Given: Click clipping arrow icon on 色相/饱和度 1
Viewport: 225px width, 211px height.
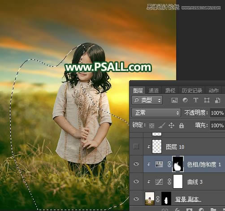Looking at the screenshot, I should (149, 164).
